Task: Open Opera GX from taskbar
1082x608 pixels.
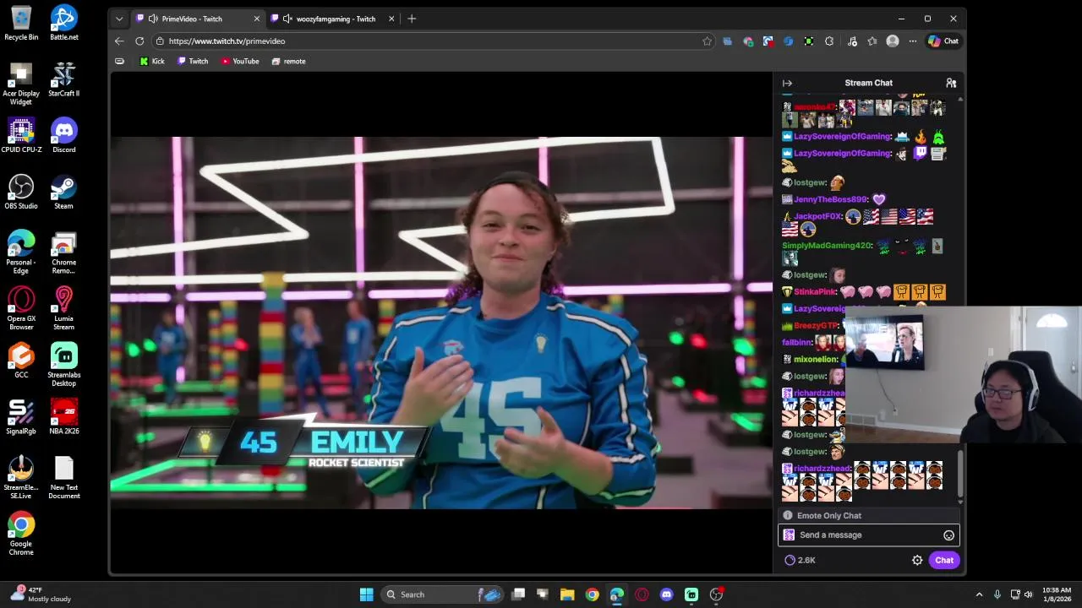Action: 642,594
